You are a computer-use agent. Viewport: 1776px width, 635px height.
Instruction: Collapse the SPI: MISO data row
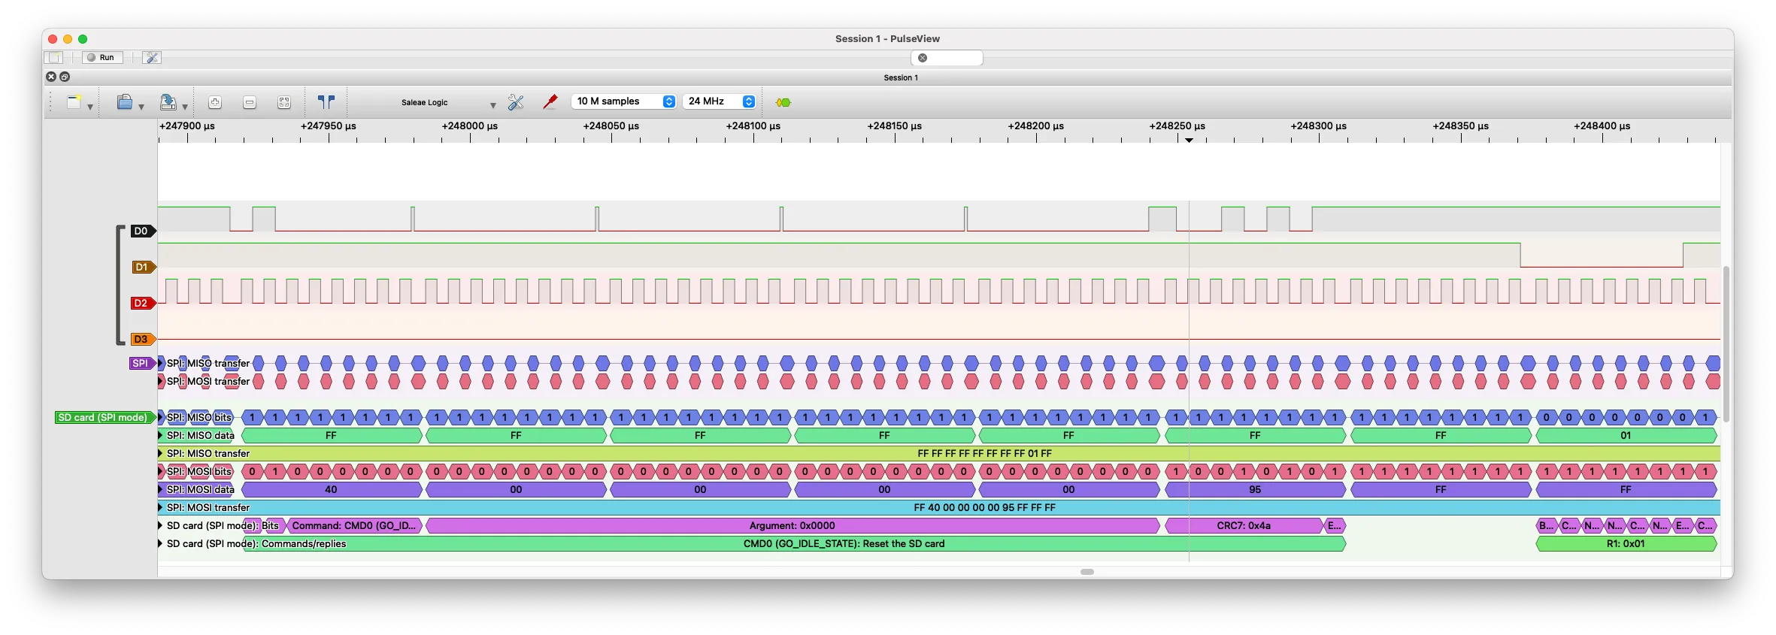[160, 435]
